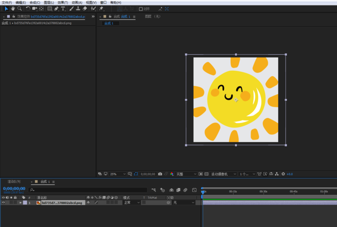Select the Eraser tool
337x227 pixels.
85,9
